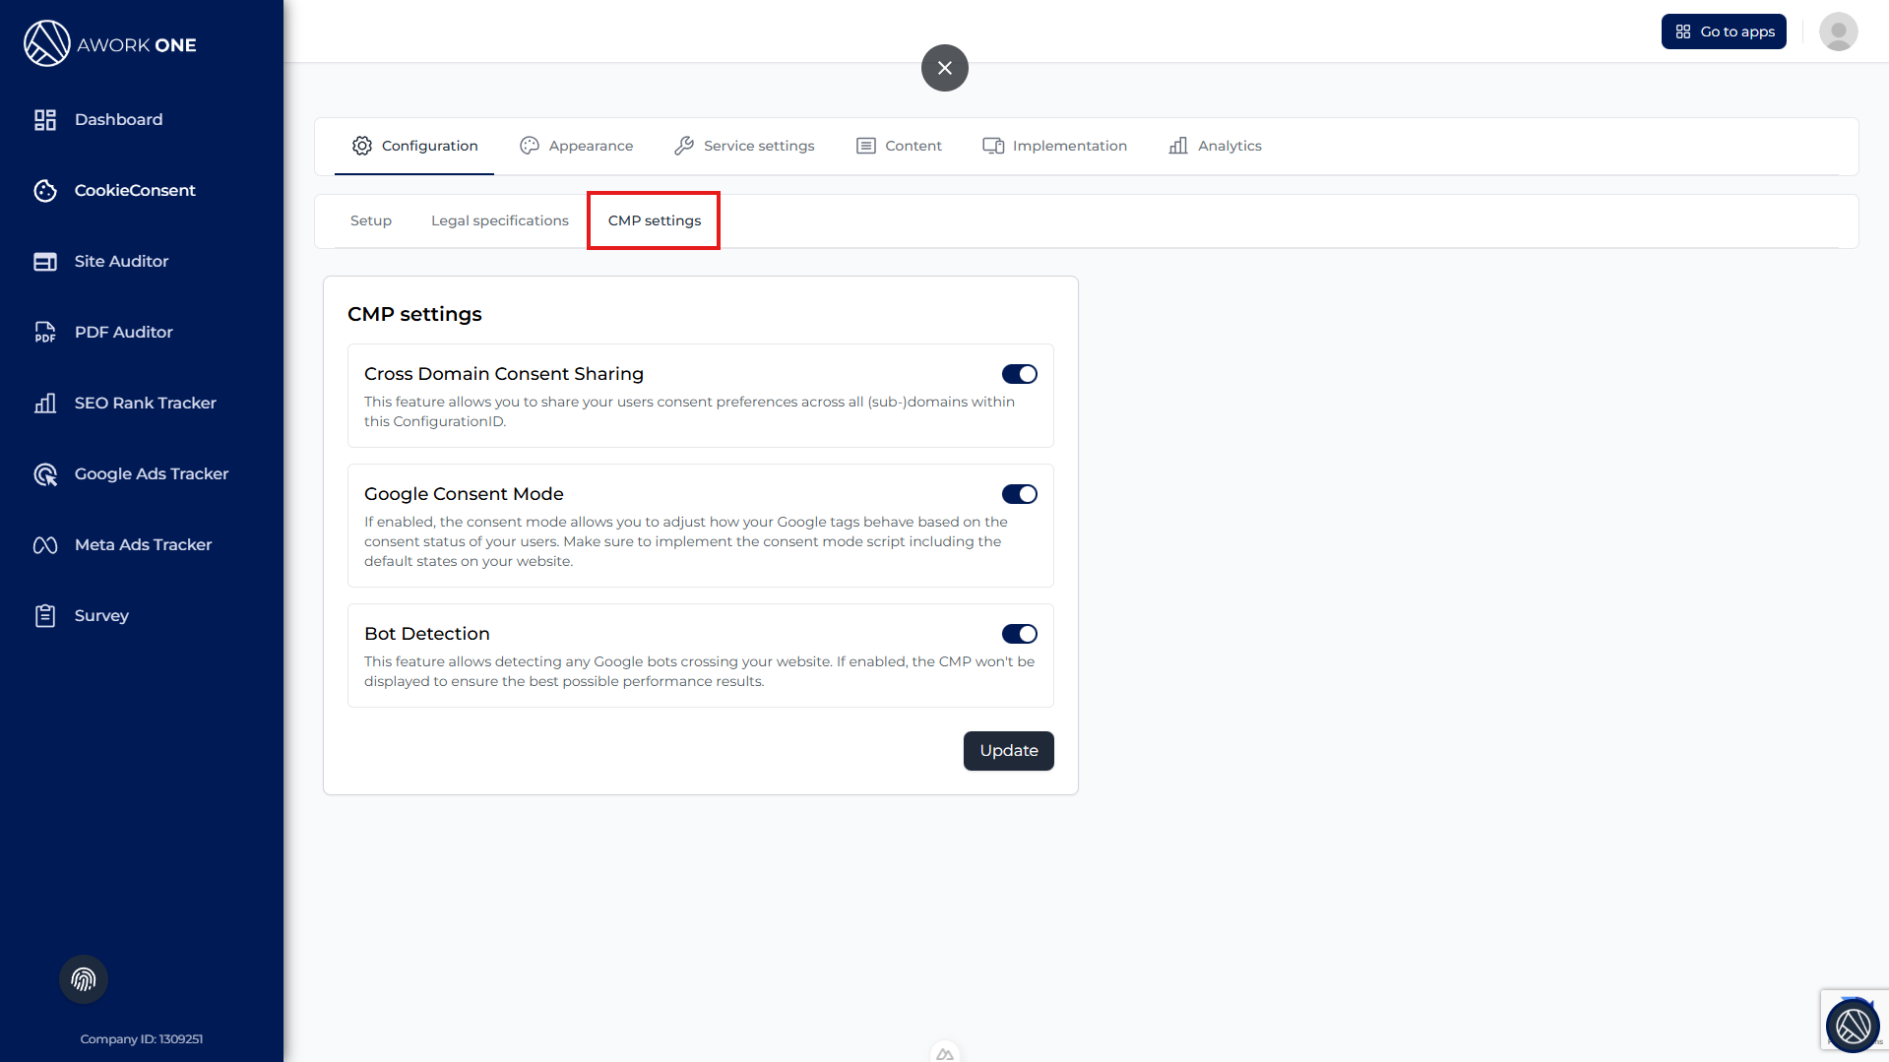Open Survey using the clipboard icon
Viewport: 1889px width, 1062px height.
[x=45, y=616]
